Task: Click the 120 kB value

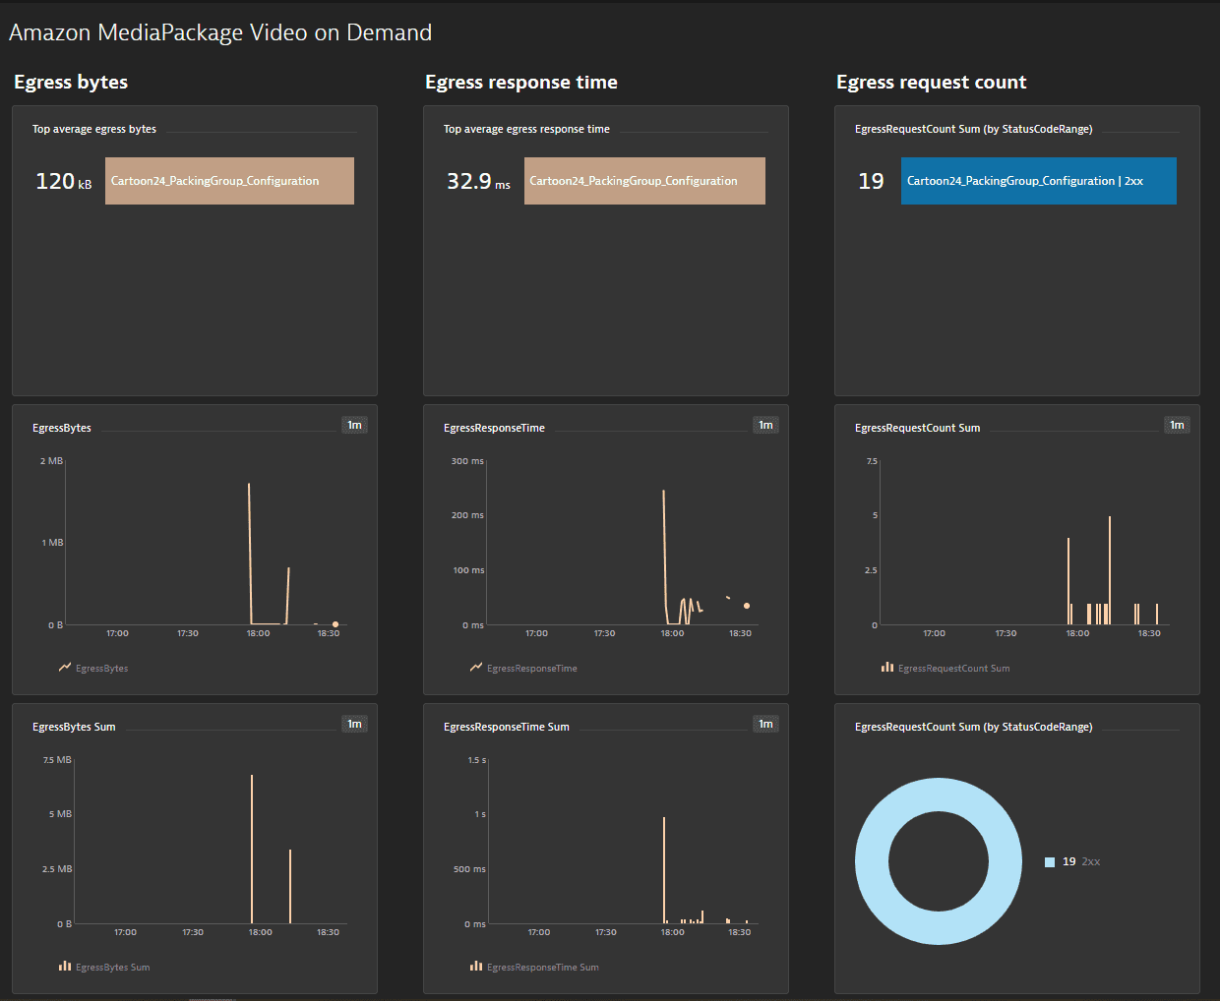Action: (64, 182)
